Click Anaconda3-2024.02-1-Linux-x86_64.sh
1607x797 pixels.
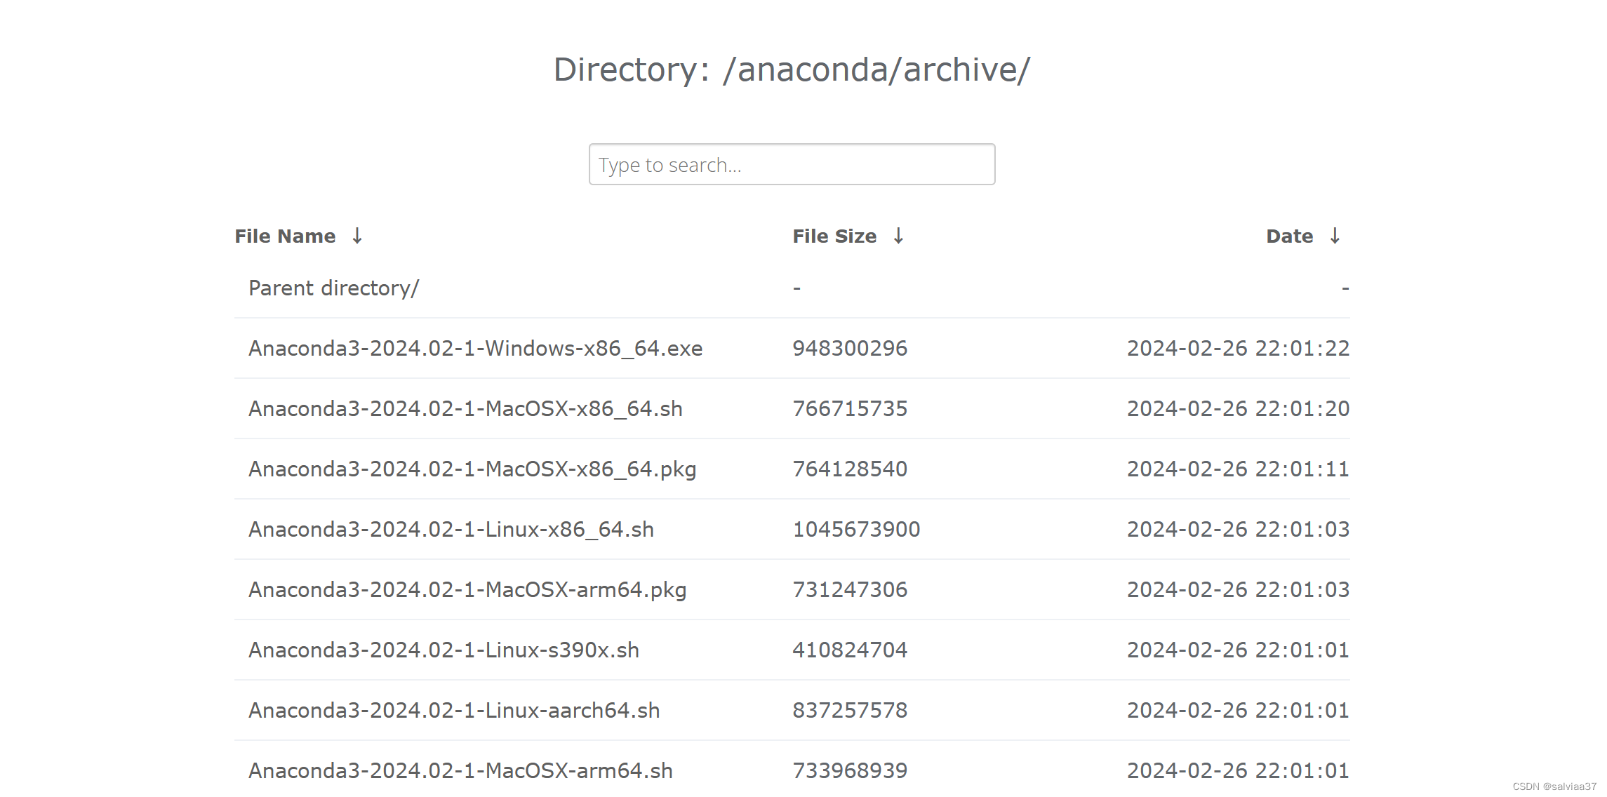[x=451, y=529]
